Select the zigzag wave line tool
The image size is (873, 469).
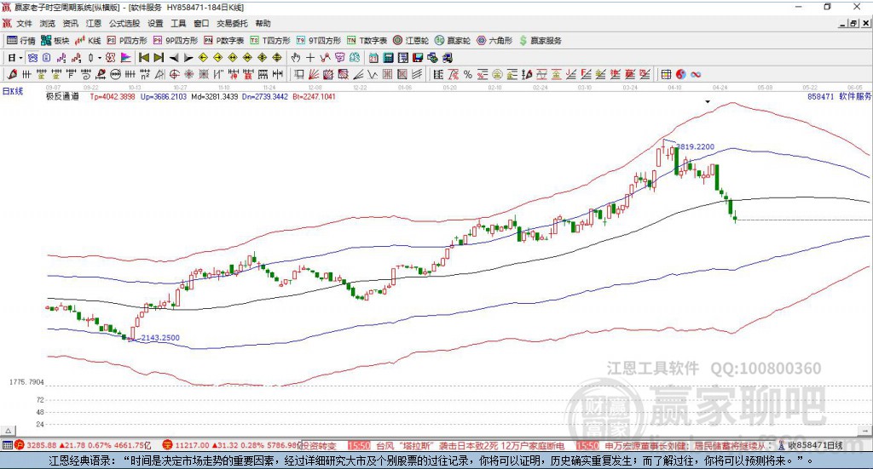point(373,74)
